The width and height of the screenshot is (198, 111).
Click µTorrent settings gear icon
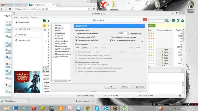(x=183, y=21)
